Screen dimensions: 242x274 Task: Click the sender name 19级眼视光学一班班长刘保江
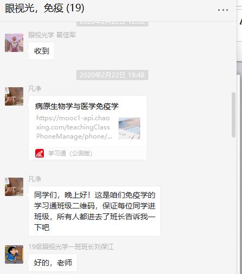[71, 247]
